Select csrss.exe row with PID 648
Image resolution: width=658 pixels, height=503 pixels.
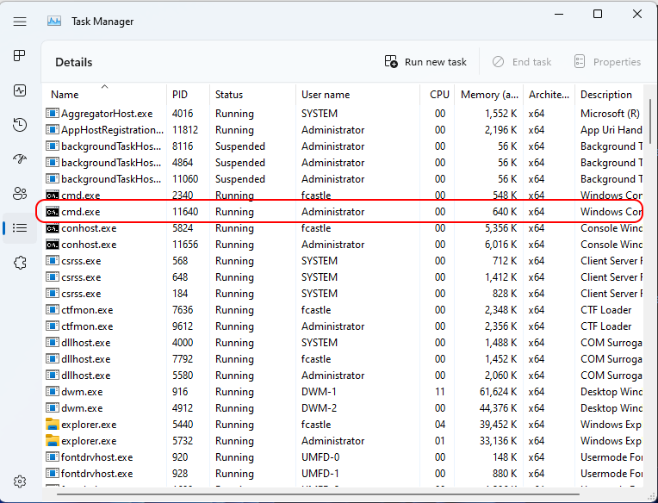coord(343,277)
